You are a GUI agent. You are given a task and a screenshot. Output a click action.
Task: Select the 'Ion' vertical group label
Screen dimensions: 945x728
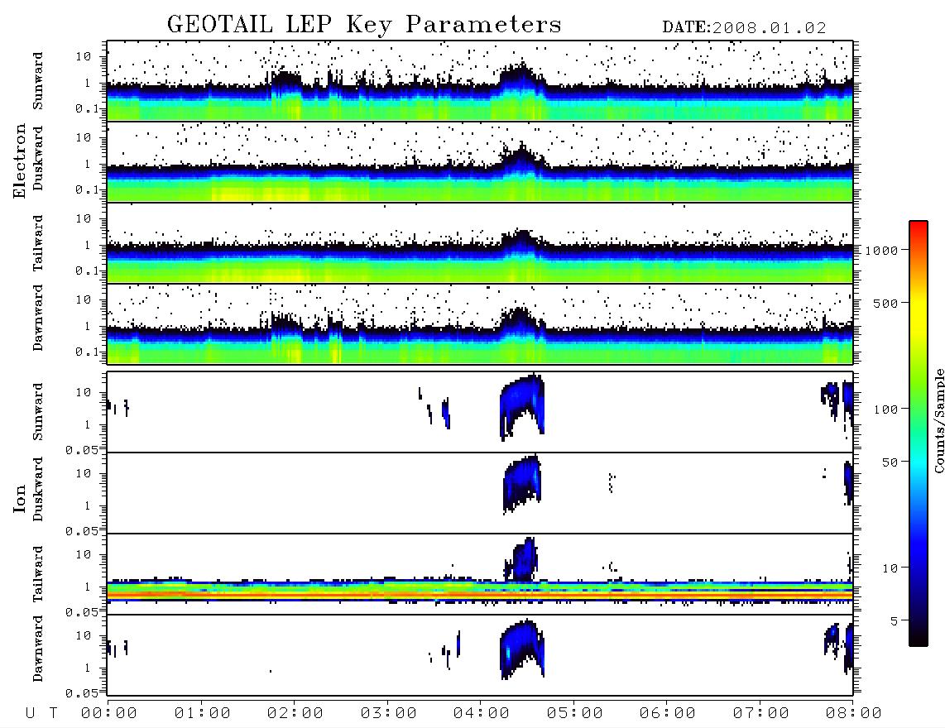[20, 498]
